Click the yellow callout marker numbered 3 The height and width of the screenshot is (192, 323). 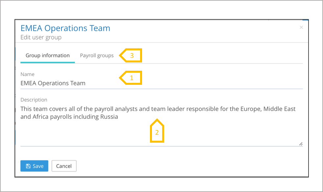pos(132,56)
